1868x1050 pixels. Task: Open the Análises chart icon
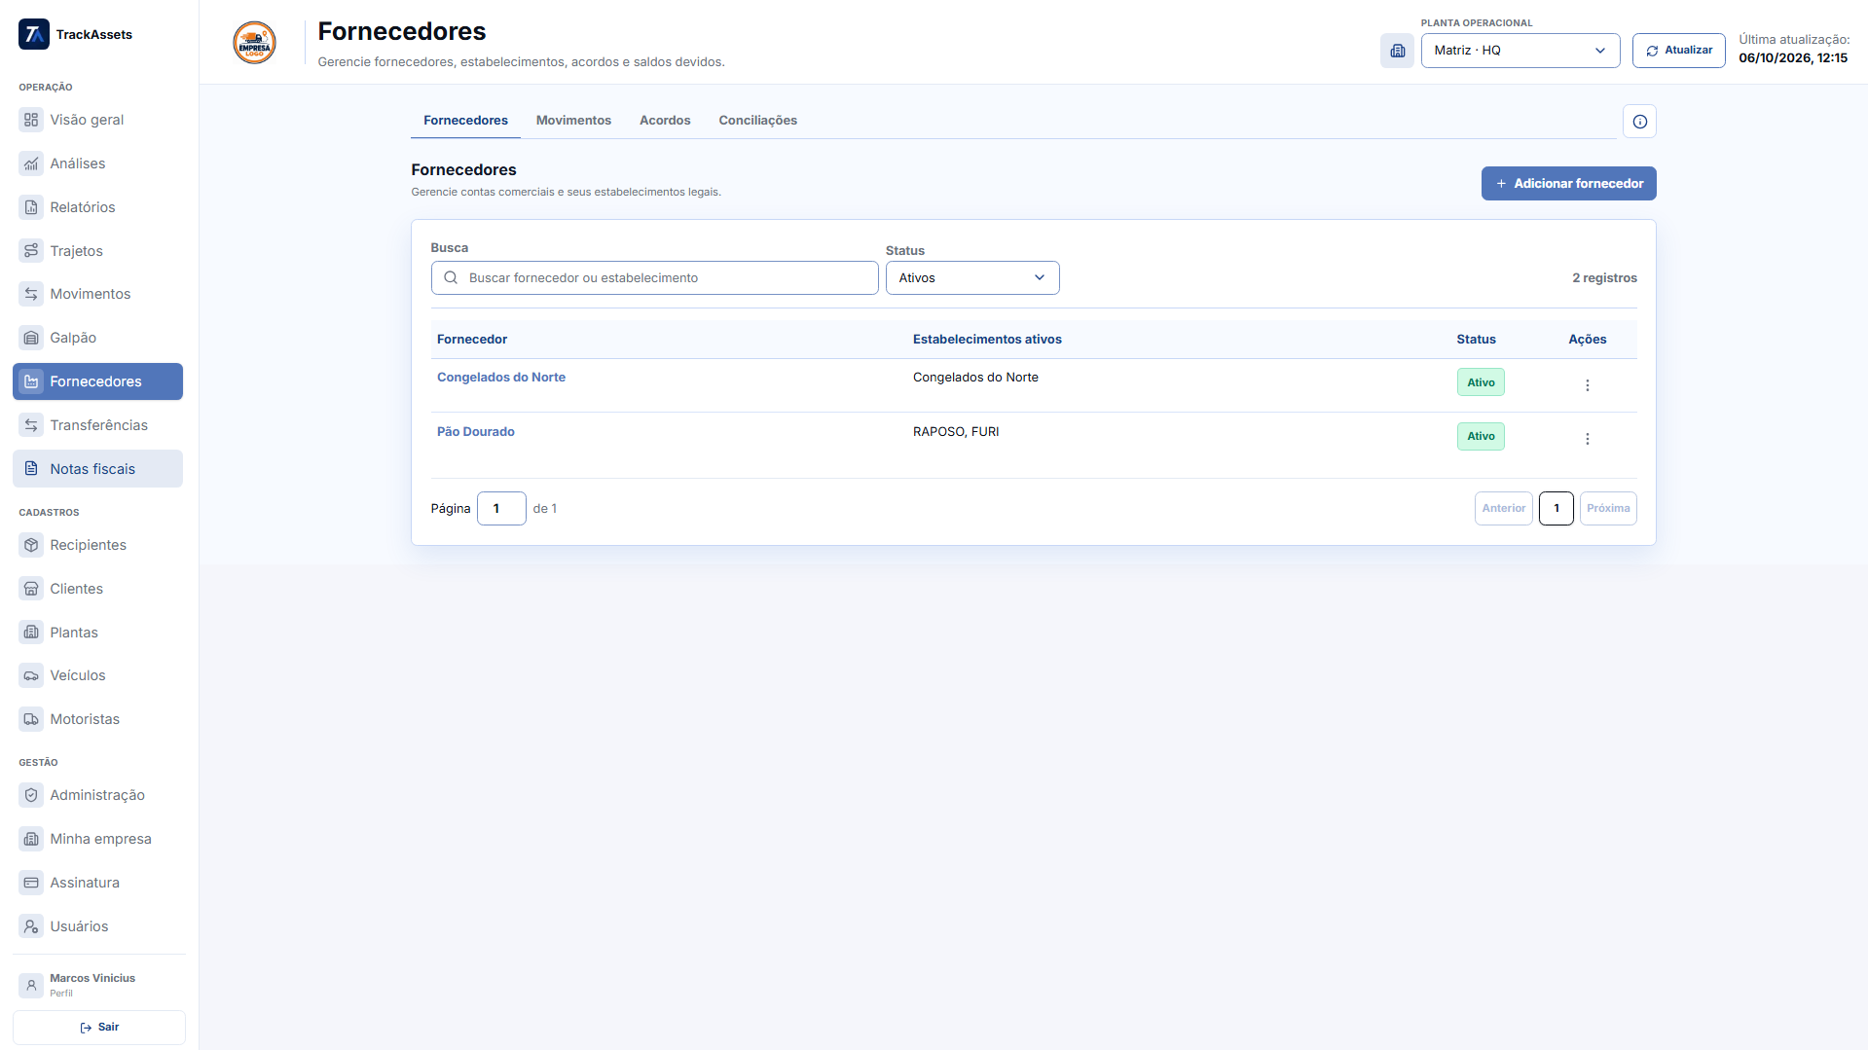(31, 163)
